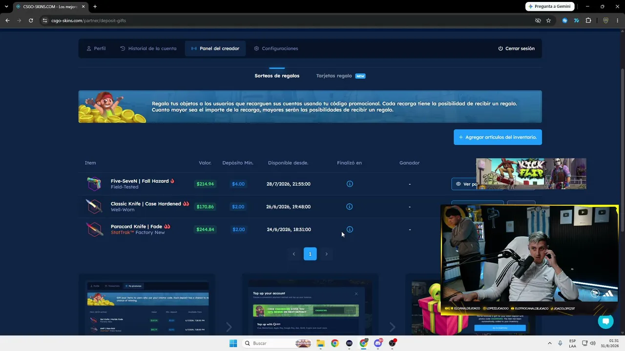Open the clock and date panel

(x=610, y=343)
